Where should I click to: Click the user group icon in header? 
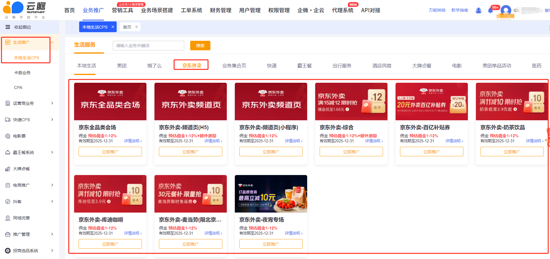coord(479,10)
